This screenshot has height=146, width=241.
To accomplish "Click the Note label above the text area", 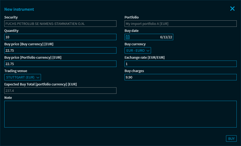I will [x=8, y=98].
